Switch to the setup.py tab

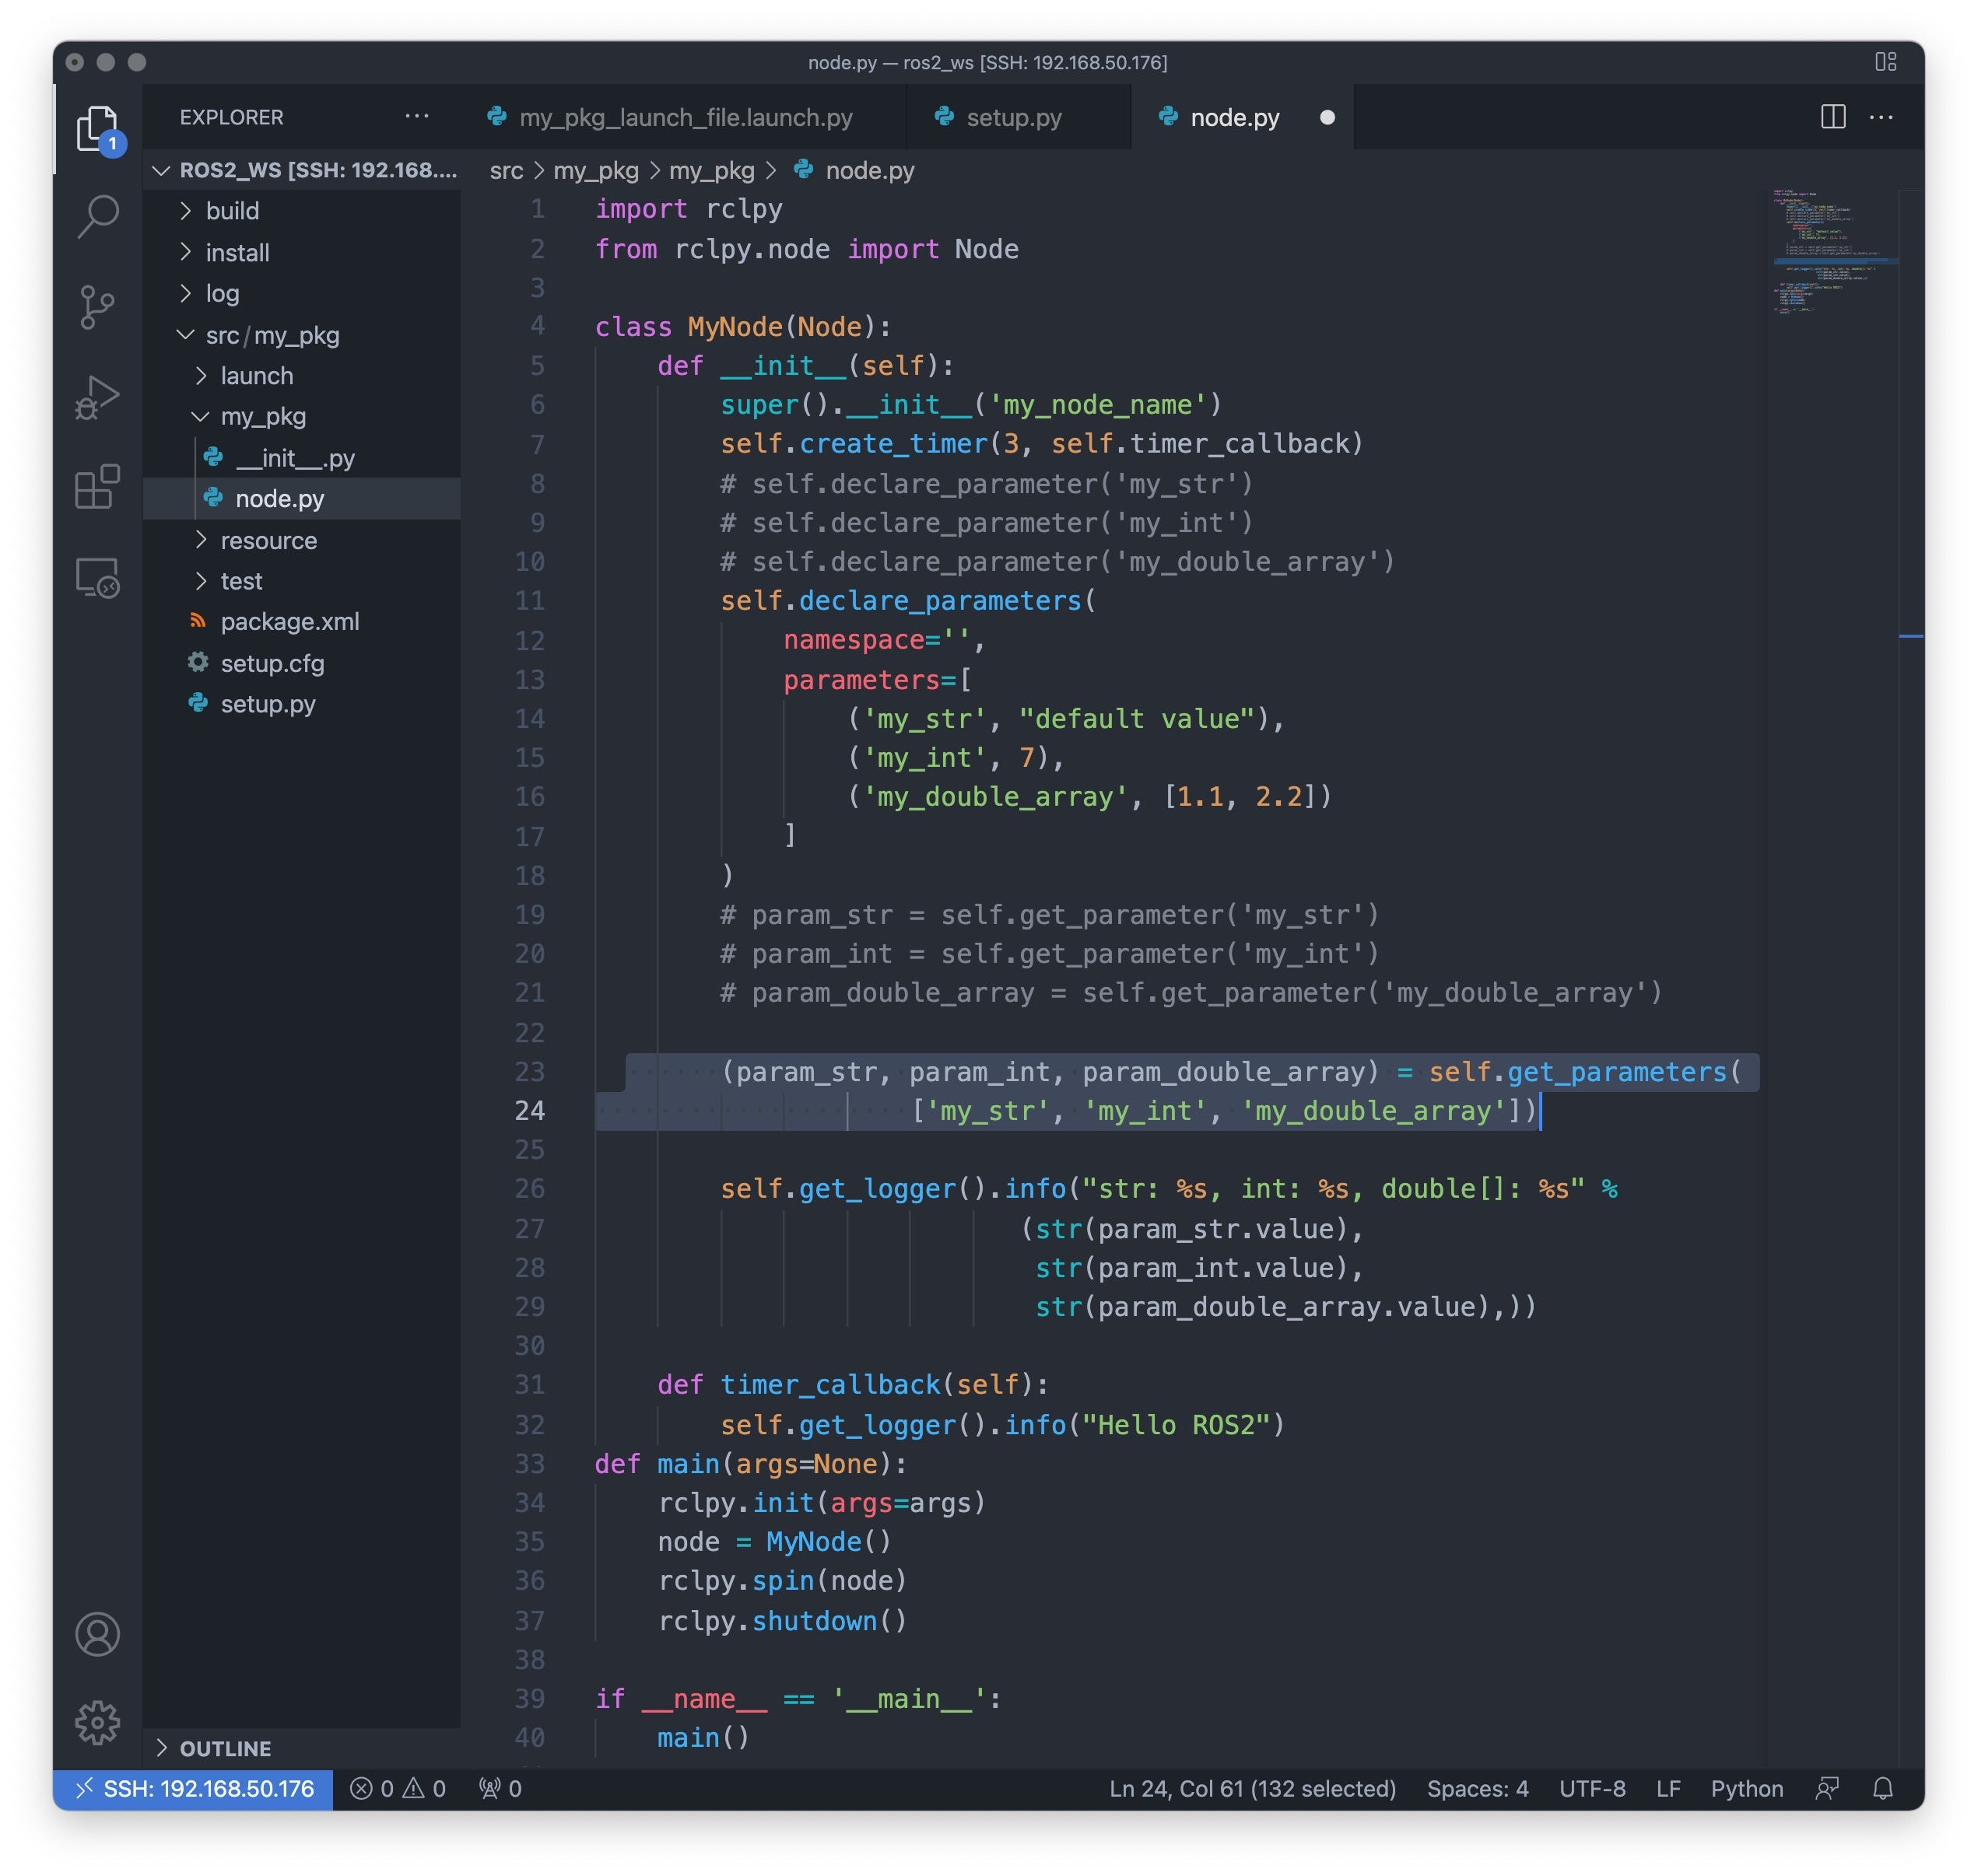coord(1012,118)
